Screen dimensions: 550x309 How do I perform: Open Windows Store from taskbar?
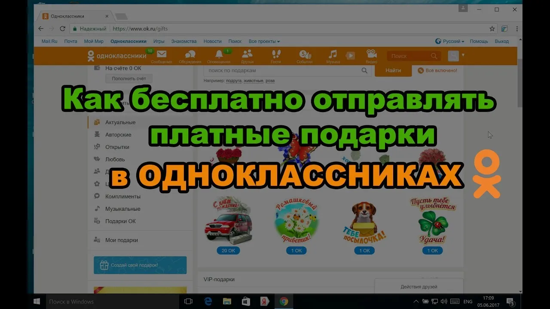click(246, 301)
